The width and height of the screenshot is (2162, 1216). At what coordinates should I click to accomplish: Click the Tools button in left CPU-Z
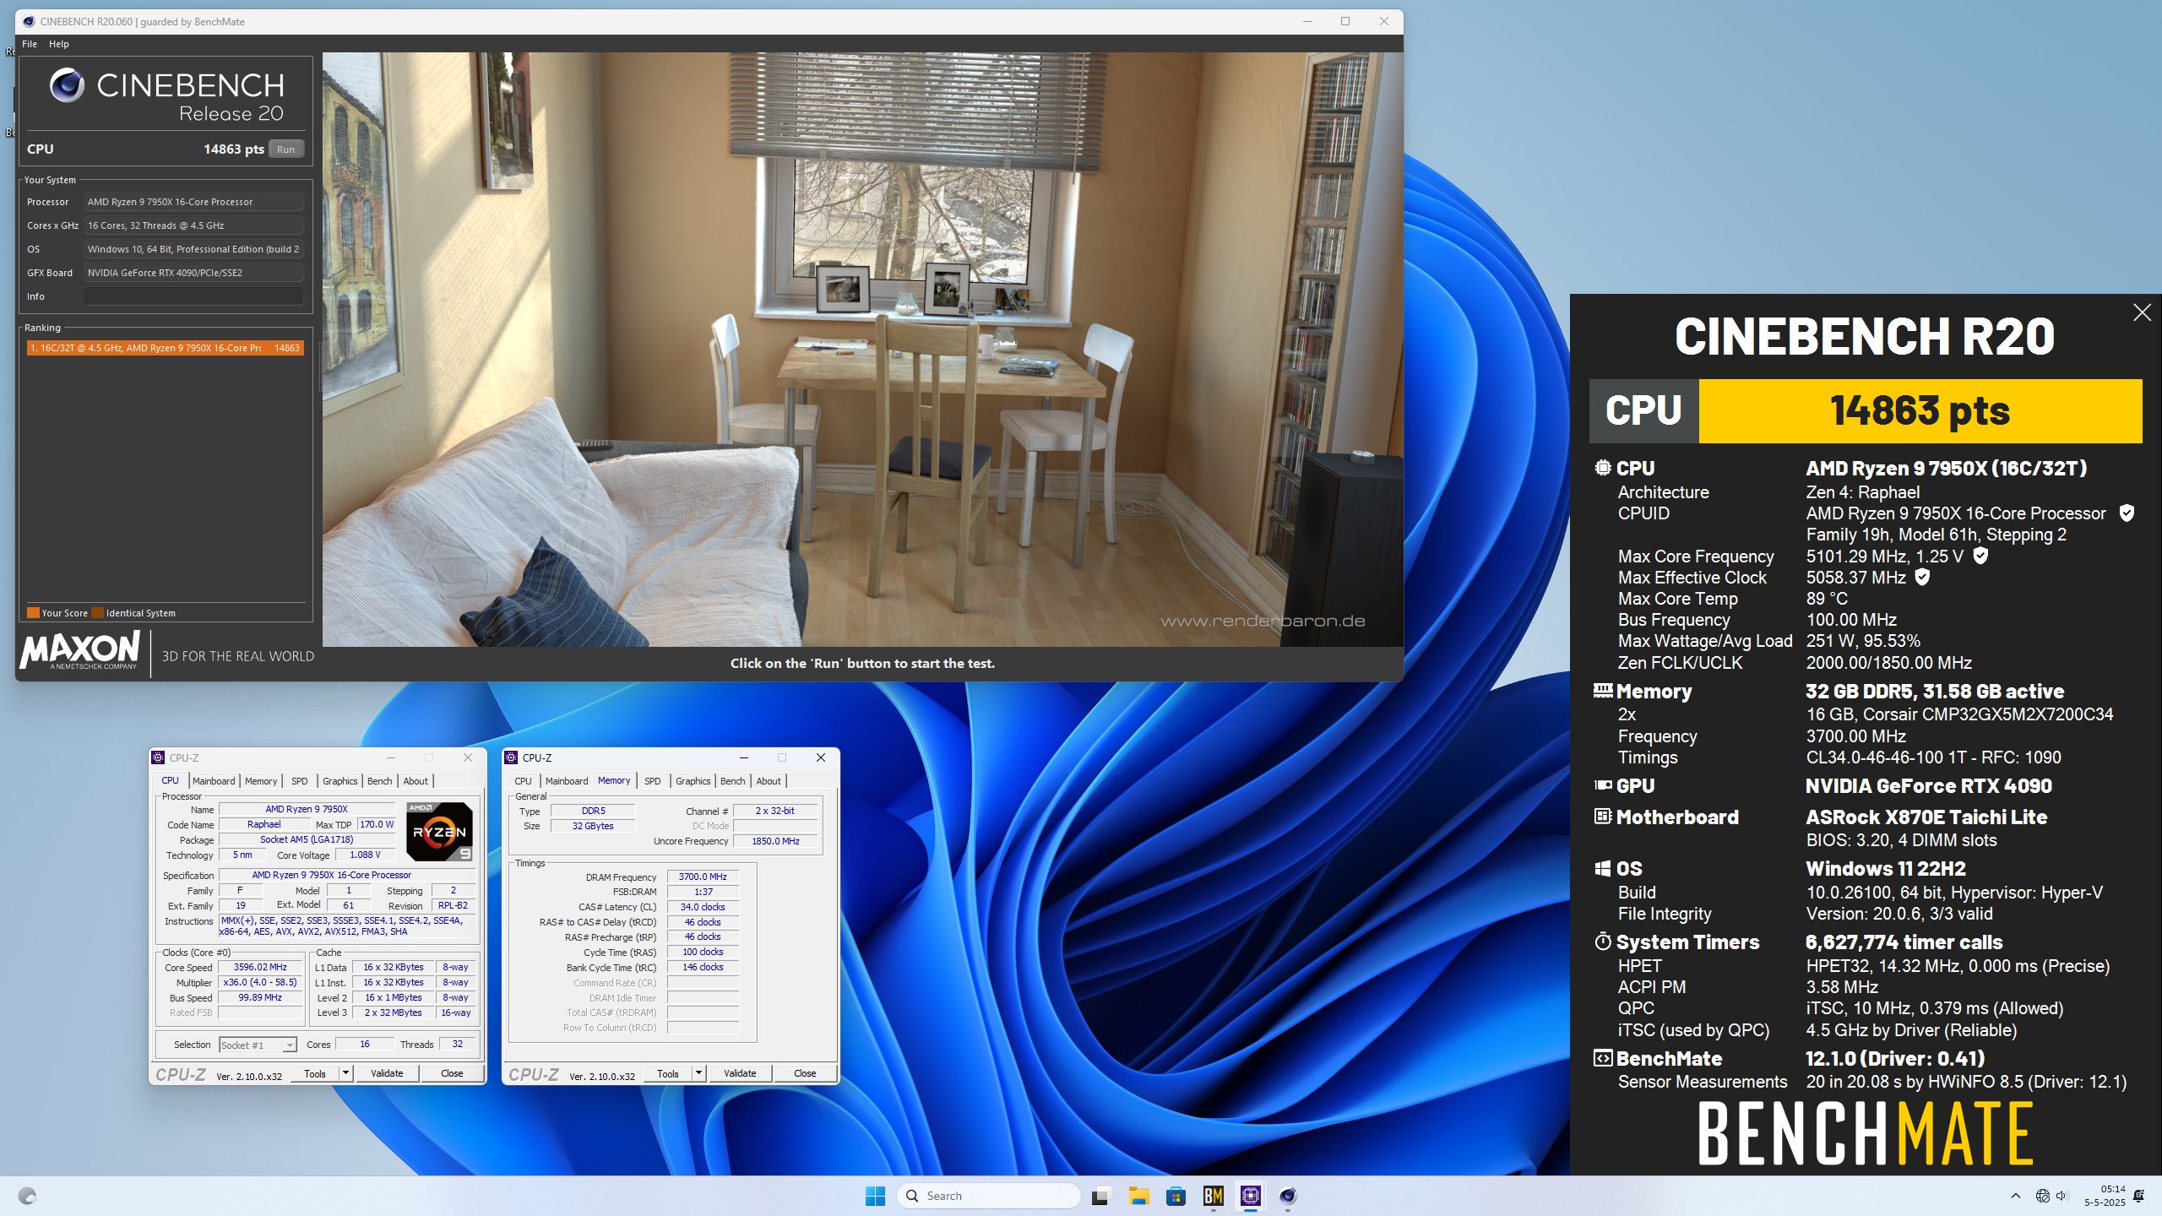click(x=315, y=1073)
